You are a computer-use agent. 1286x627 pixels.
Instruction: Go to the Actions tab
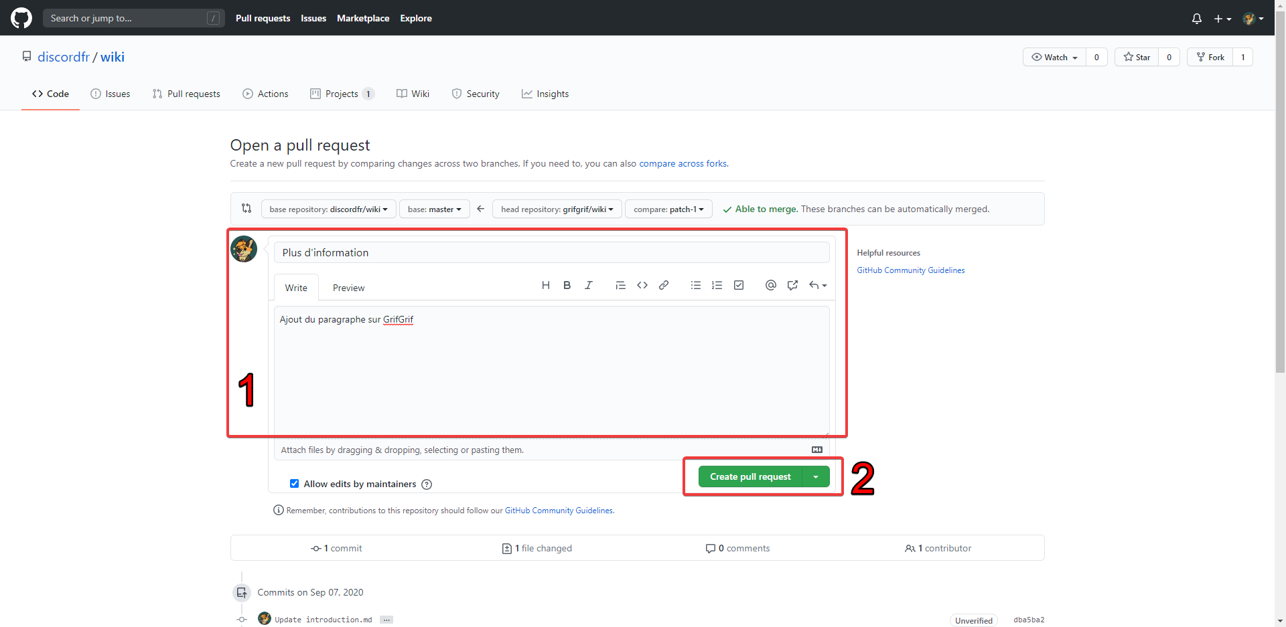pyautogui.click(x=265, y=94)
